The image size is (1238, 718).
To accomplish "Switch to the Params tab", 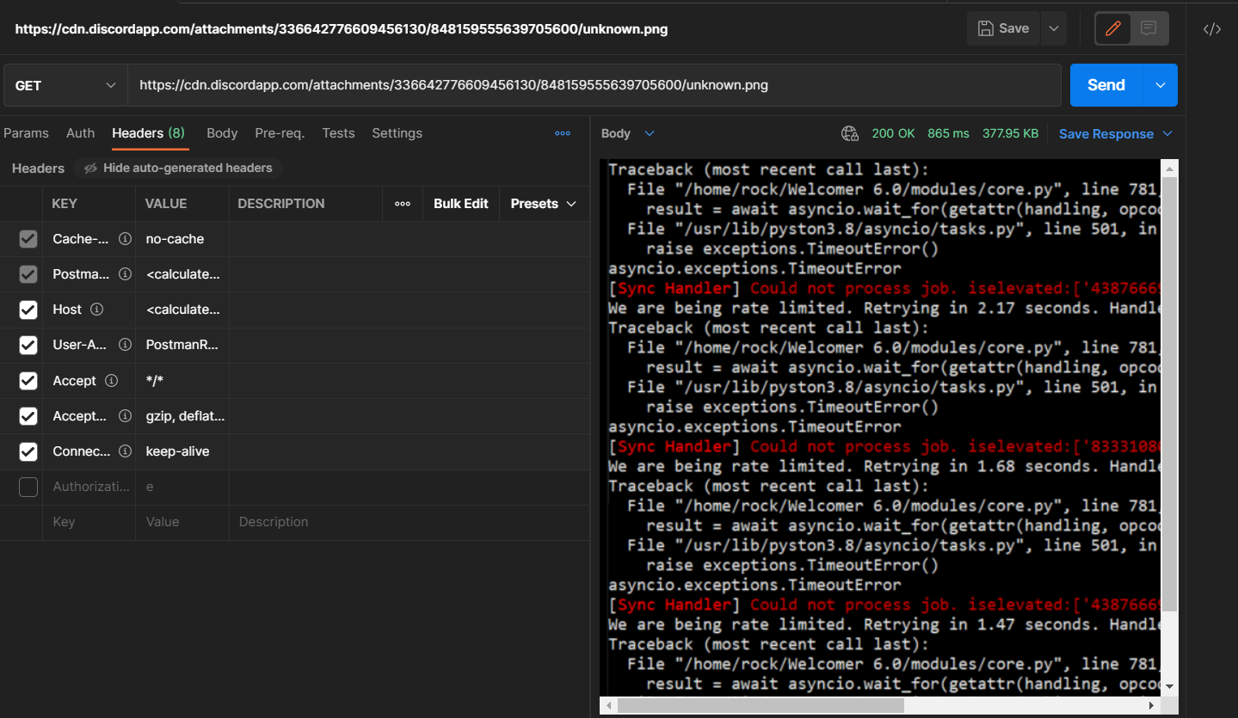I will 26,133.
